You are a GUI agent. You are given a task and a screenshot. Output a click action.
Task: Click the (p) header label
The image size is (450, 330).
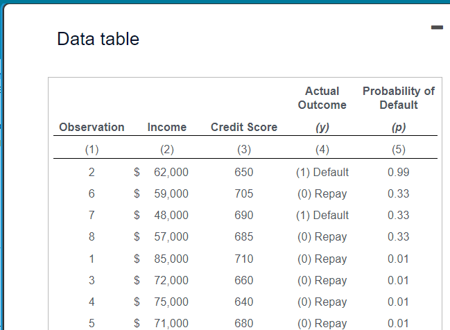[399, 127]
